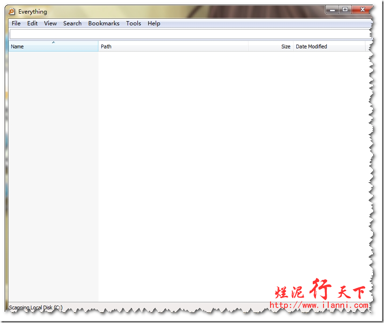Image resolution: width=384 pixels, height=323 pixels.
Task: Click the empty results list area
Action: click(211, 164)
